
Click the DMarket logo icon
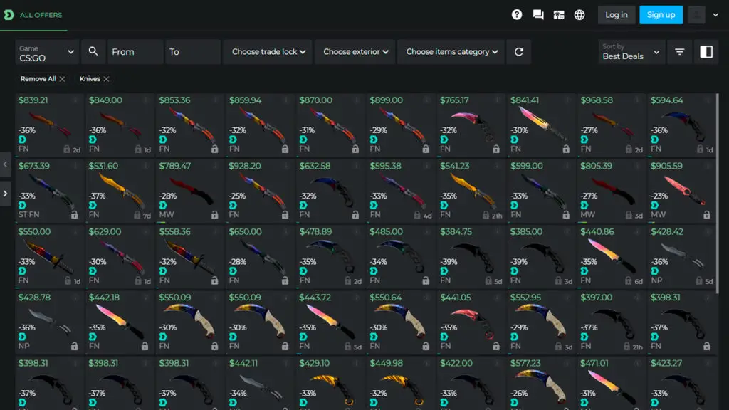9,15
